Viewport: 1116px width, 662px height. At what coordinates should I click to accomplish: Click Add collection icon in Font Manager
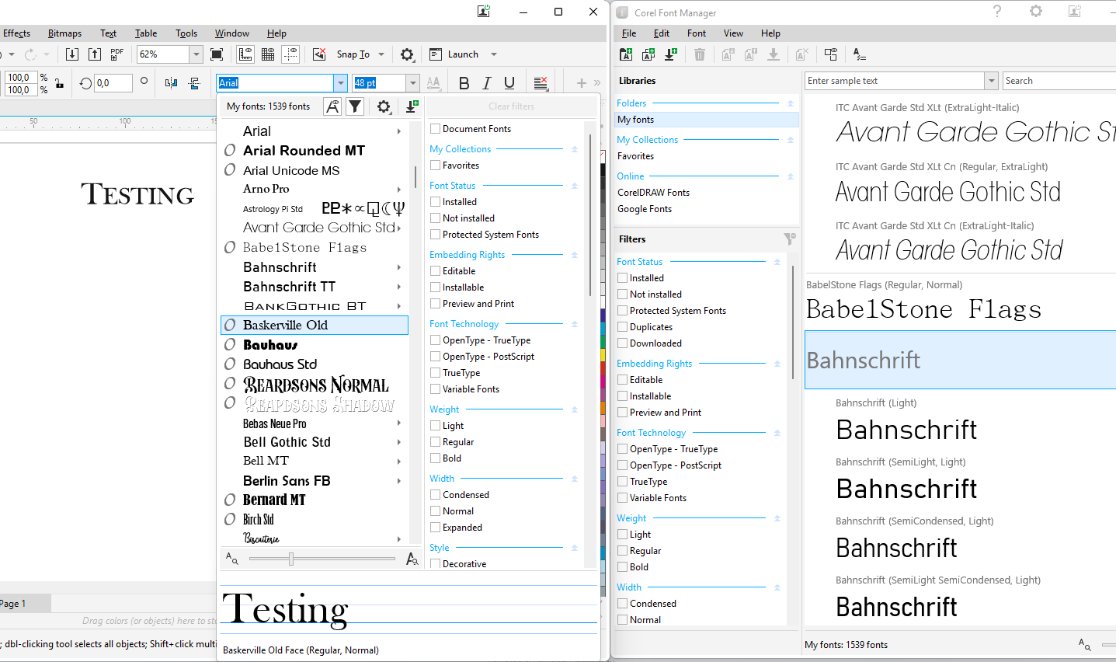tap(648, 54)
